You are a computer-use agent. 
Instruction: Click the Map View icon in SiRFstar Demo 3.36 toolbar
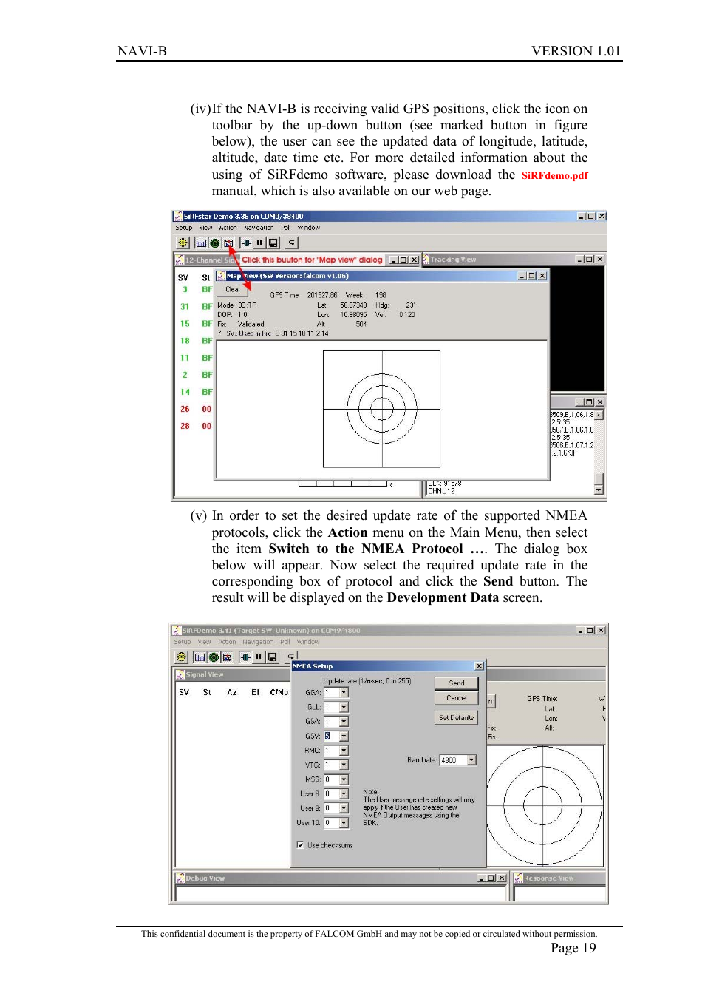228,243
